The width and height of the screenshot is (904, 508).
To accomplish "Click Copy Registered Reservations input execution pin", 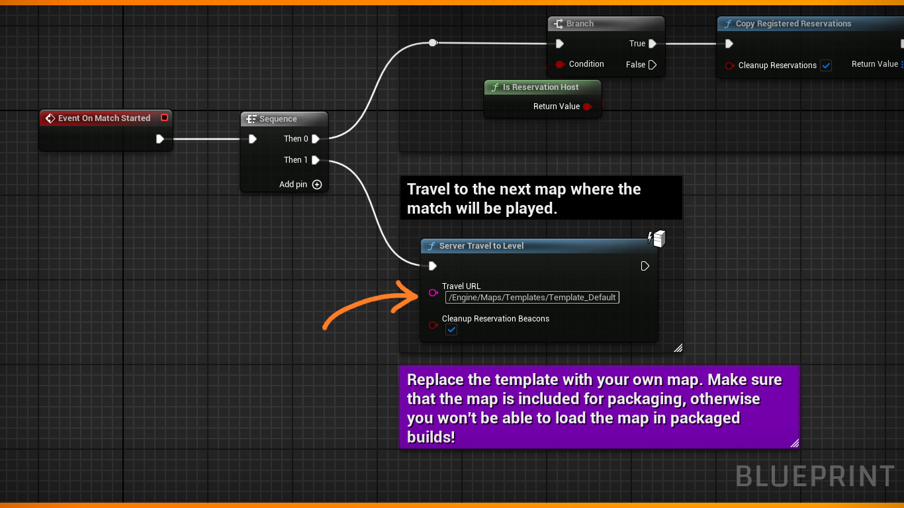I will [x=729, y=44].
